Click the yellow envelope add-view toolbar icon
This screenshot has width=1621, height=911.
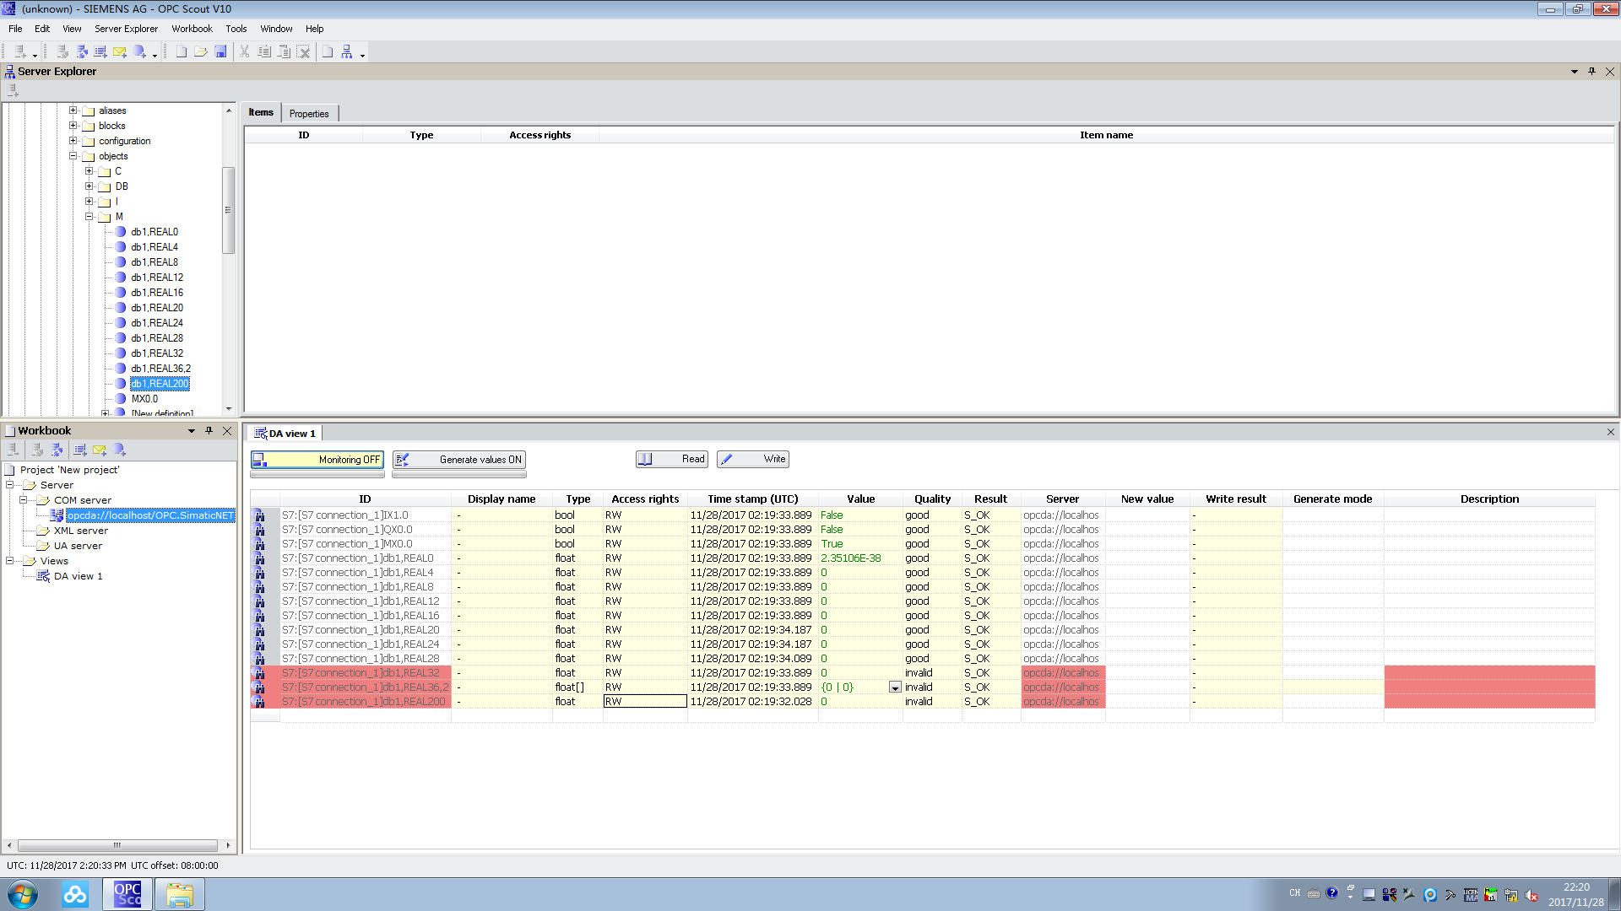coord(119,52)
